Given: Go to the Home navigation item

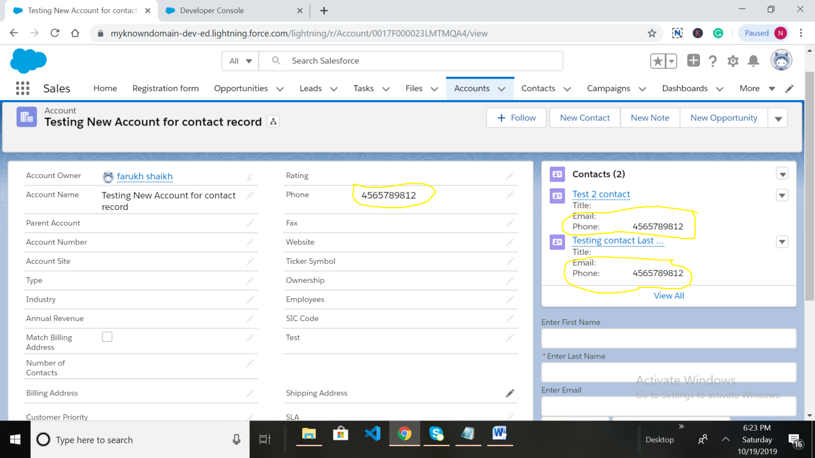Looking at the screenshot, I should point(105,88).
